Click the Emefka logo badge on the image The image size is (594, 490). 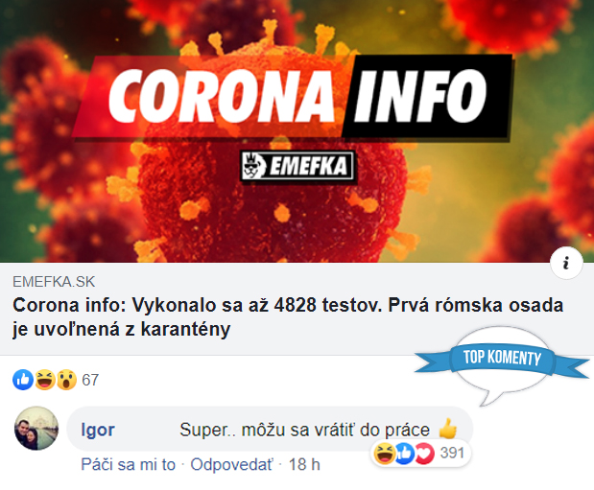(297, 166)
